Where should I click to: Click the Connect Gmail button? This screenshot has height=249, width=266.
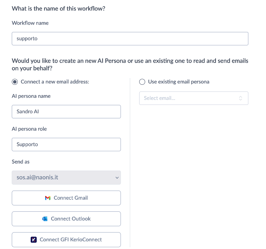(66, 198)
